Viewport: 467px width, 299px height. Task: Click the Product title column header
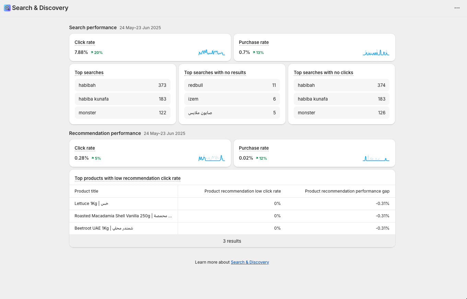click(x=86, y=191)
